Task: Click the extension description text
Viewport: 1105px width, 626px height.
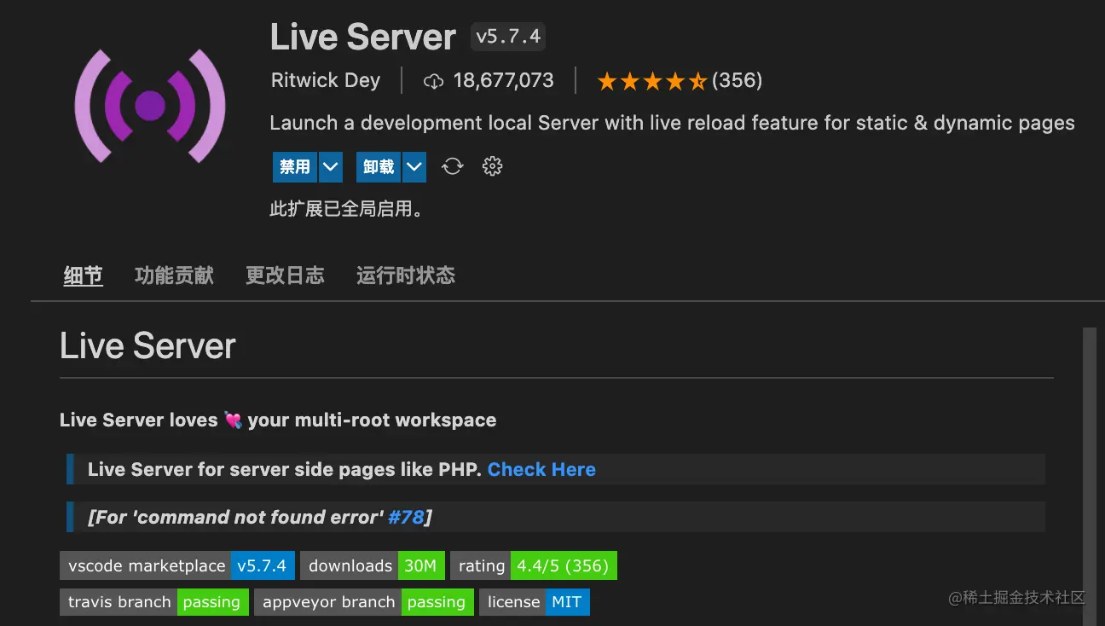Action: point(672,123)
